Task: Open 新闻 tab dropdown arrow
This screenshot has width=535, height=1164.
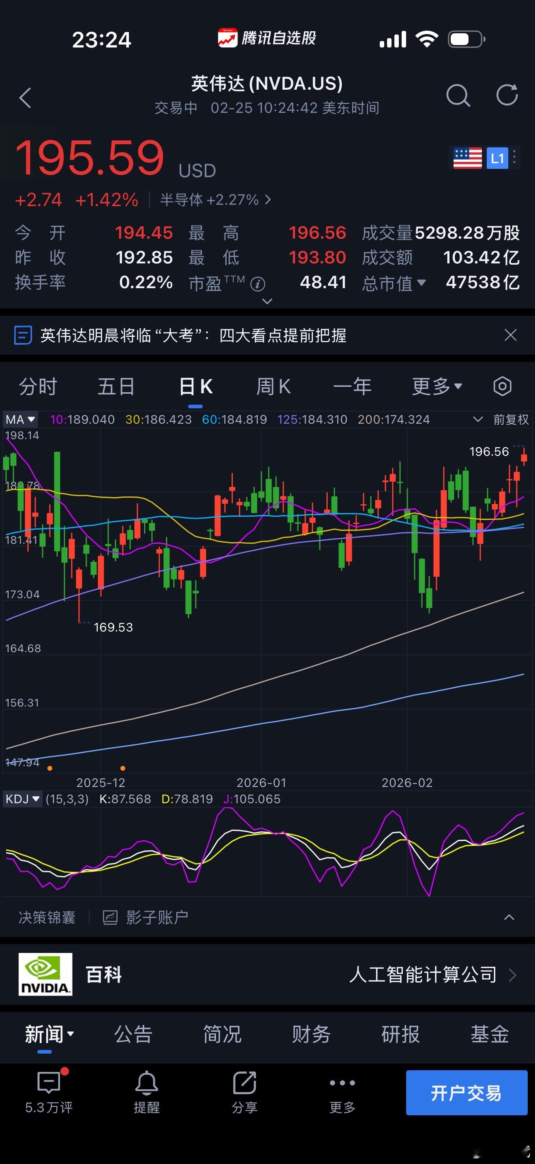Action: coord(71,1033)
